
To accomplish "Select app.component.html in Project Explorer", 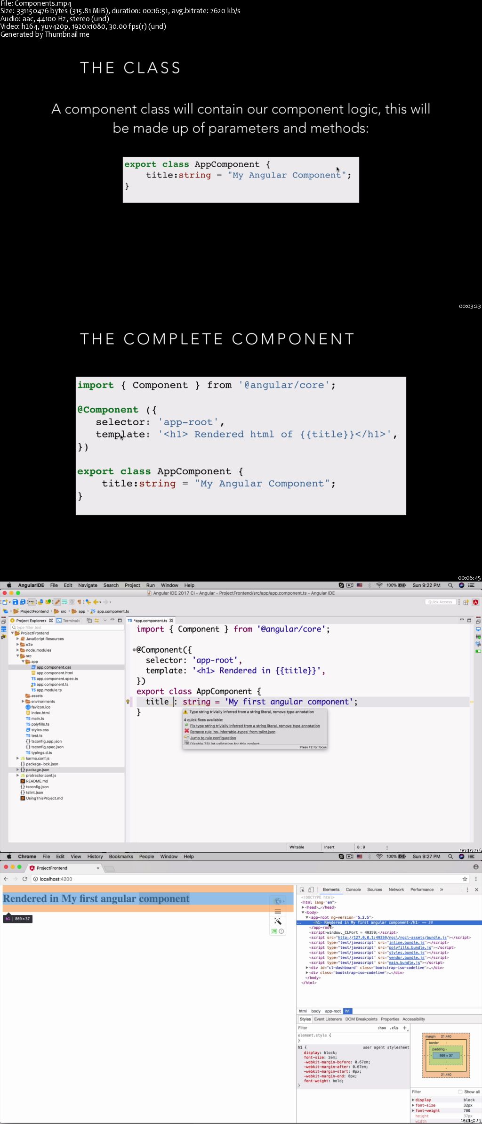I will [55, 673].
